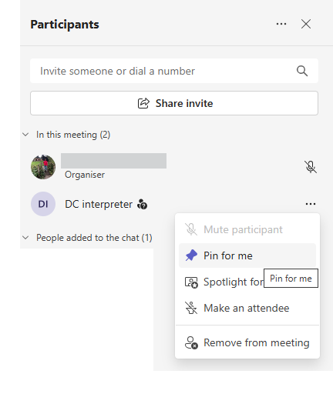
Task: Click the search magnifier icon
Action: [302, 71]
